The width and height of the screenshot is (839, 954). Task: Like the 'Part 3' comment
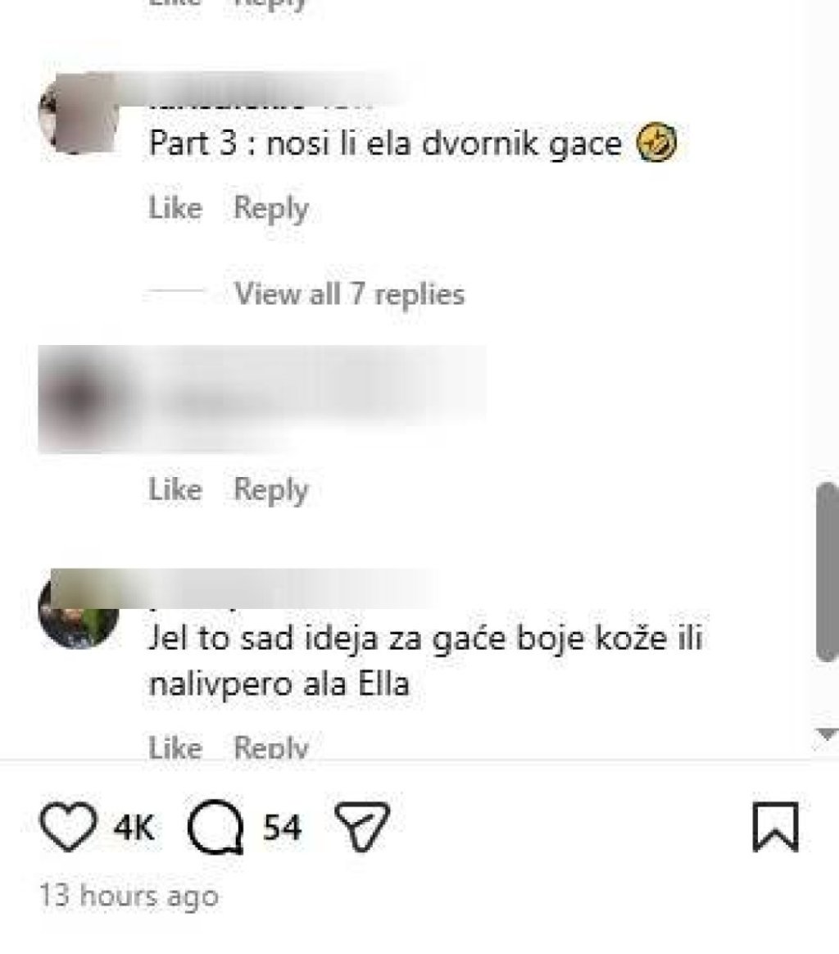pos(175,208)
